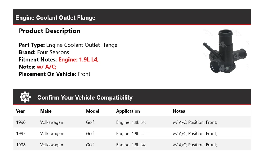Click Volkswagen in the 1997 row
264x159 pixels.
tap(52, 134)
